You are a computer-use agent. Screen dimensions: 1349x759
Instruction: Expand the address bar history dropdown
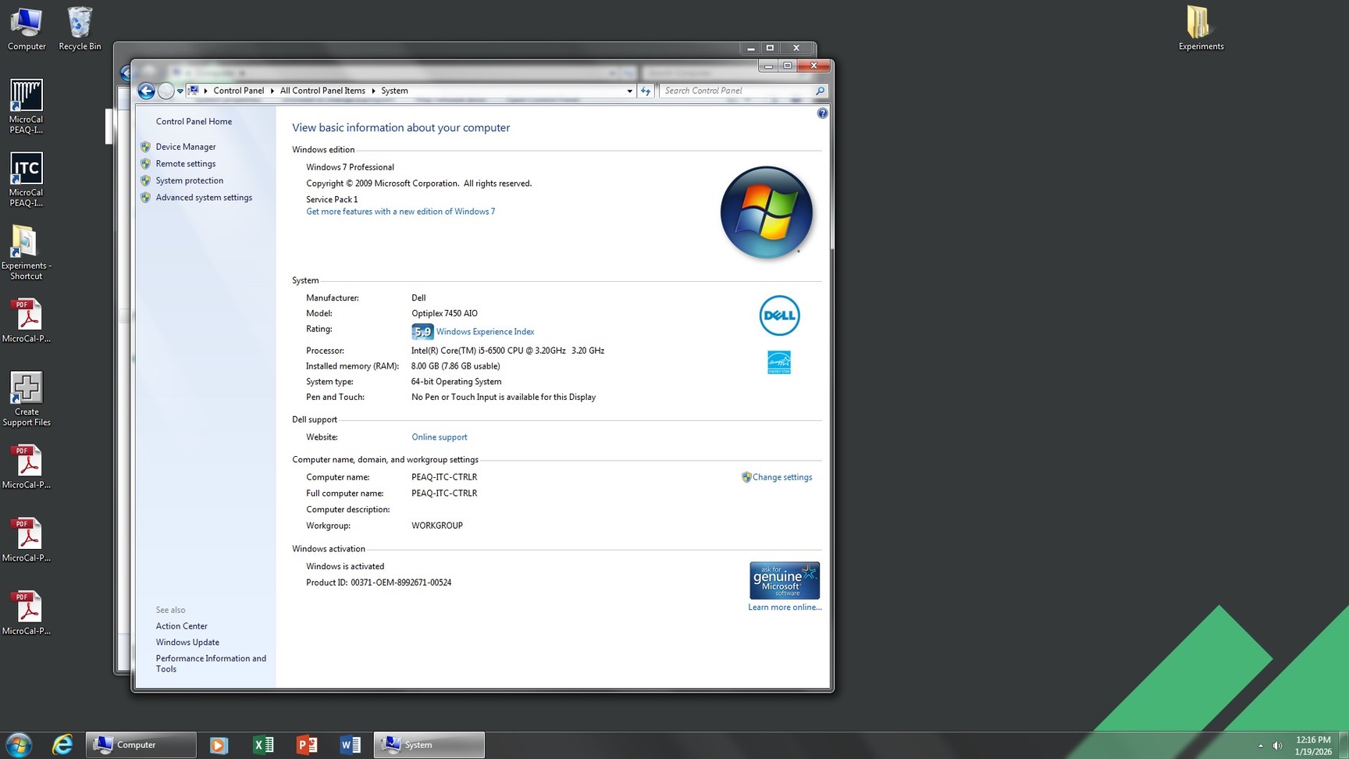point(629,91)
